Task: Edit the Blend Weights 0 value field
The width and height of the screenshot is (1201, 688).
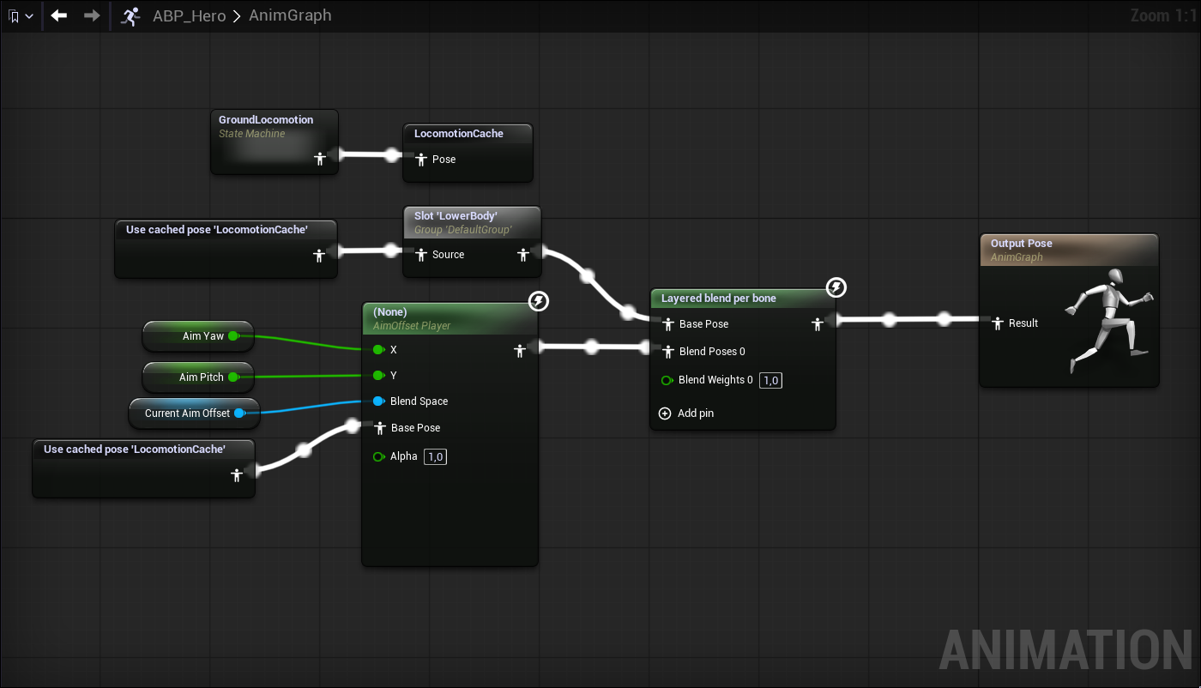Action: point(771,381)
